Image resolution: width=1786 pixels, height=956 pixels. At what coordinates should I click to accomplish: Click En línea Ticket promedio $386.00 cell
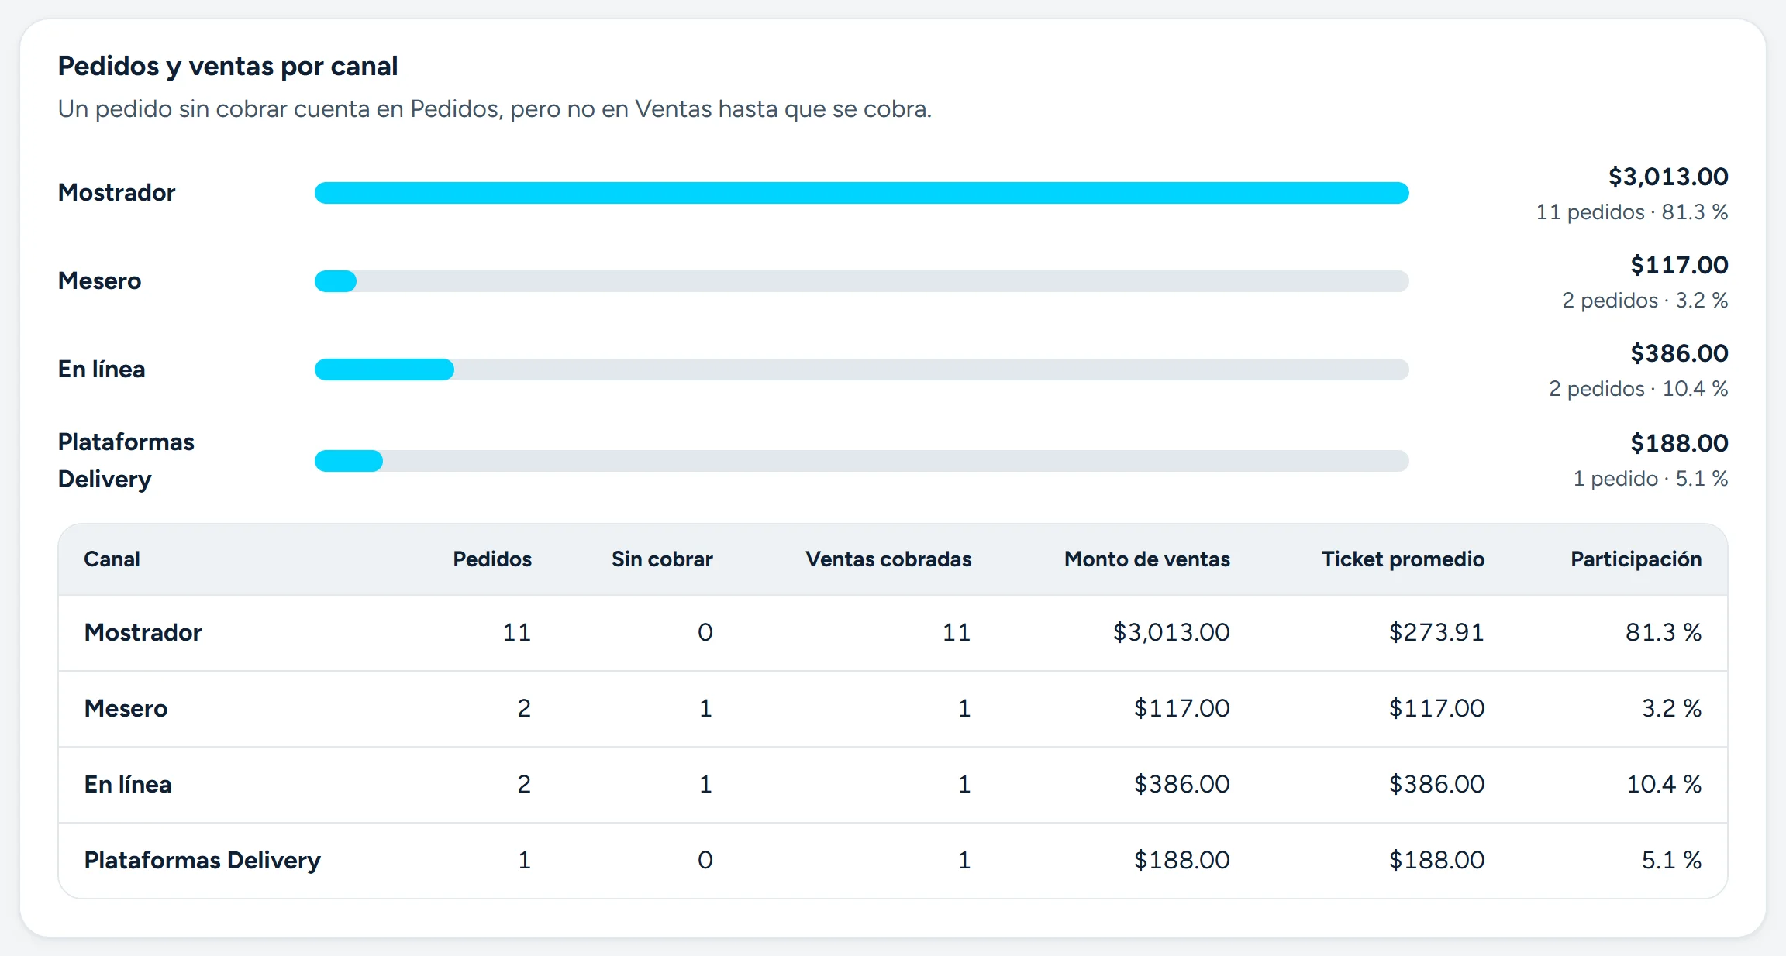coord(1436,785)
